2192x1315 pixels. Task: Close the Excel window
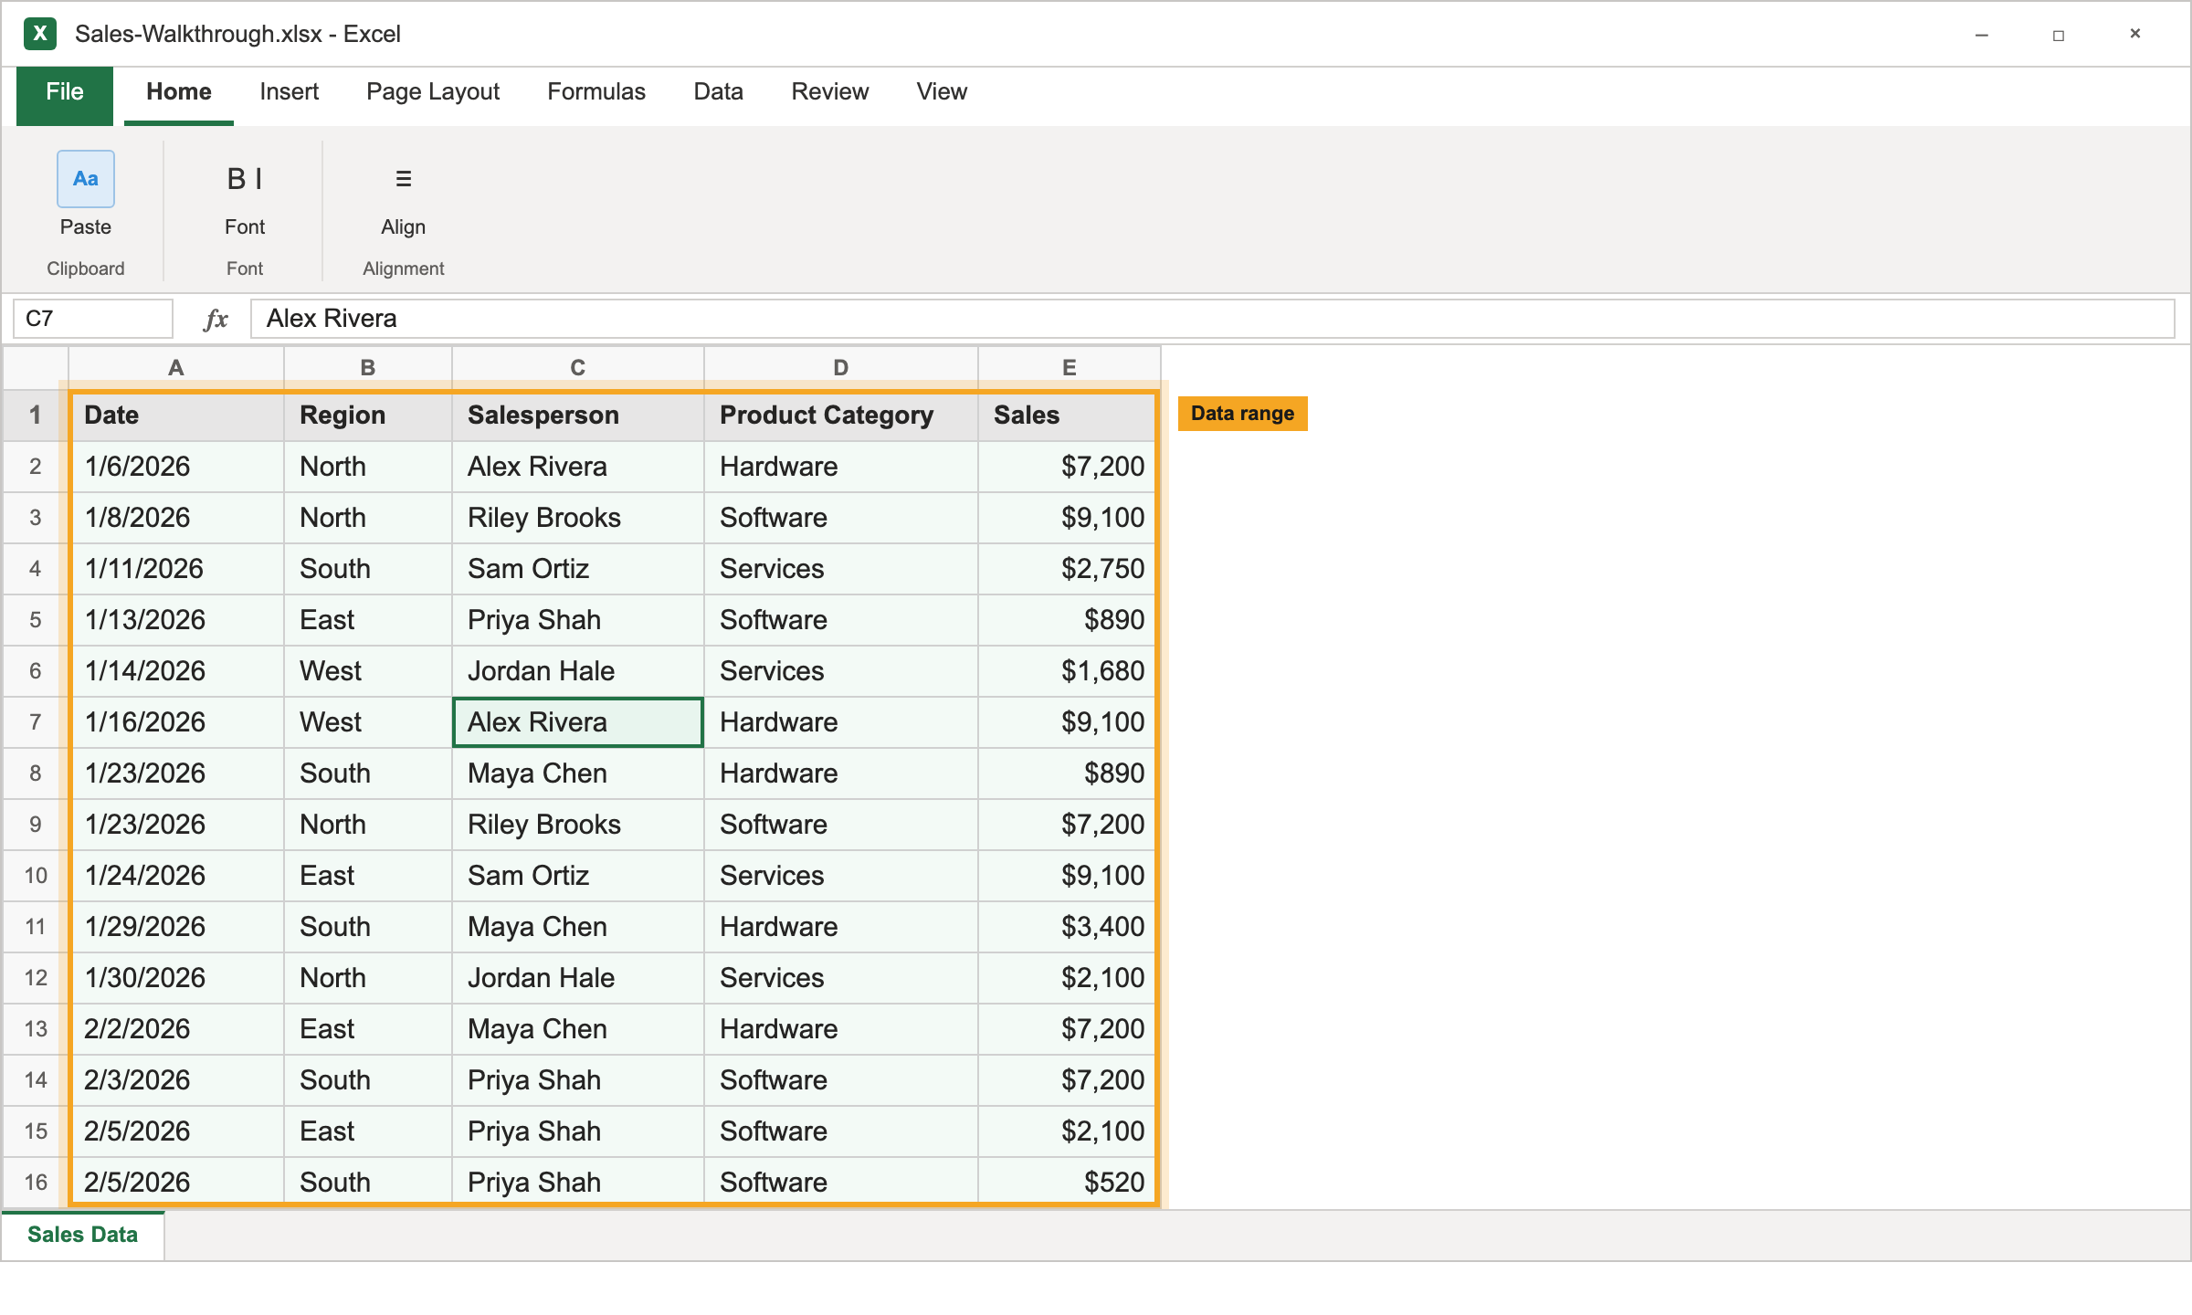(x=2135, y=34)
